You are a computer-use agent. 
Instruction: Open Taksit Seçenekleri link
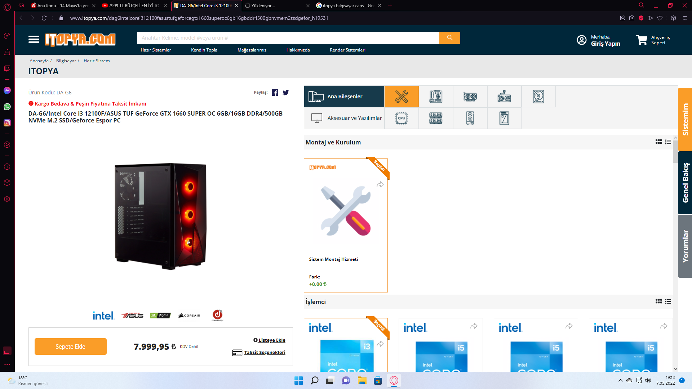(x=265, y=353)
